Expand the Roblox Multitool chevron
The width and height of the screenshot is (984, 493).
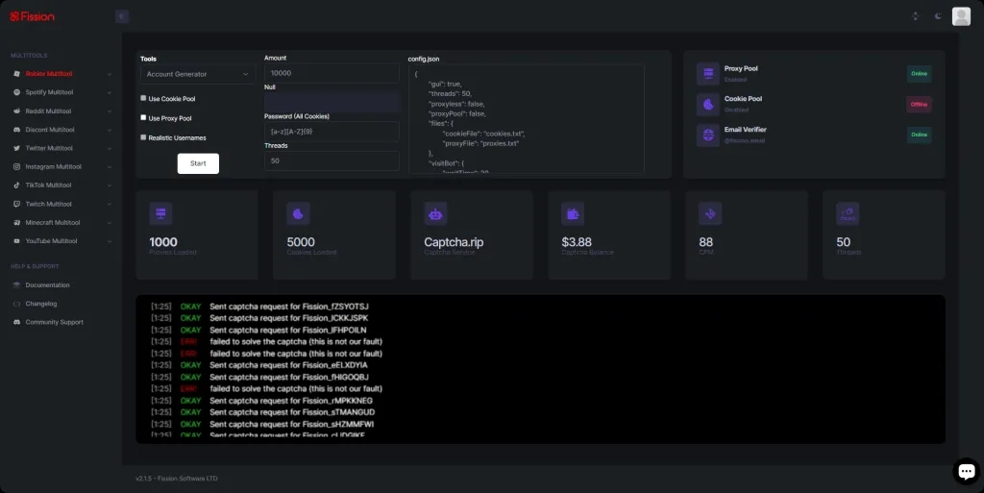[110, 74]
